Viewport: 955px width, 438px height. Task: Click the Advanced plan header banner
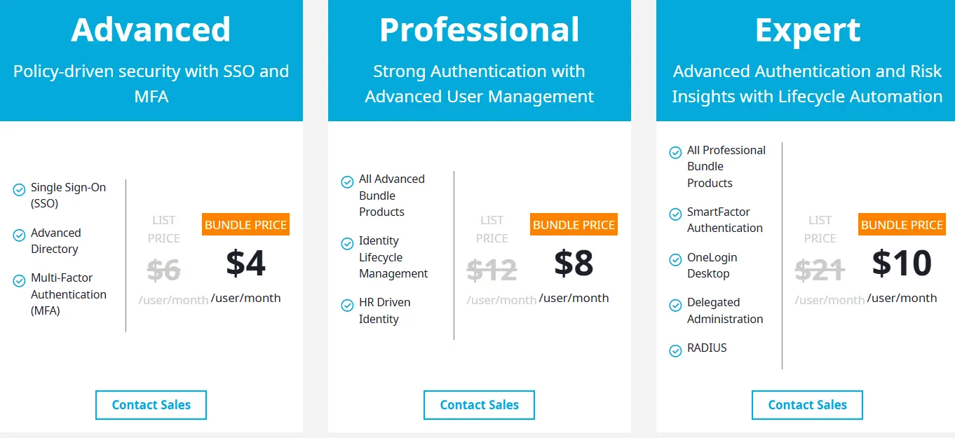[x=151, y=60]
